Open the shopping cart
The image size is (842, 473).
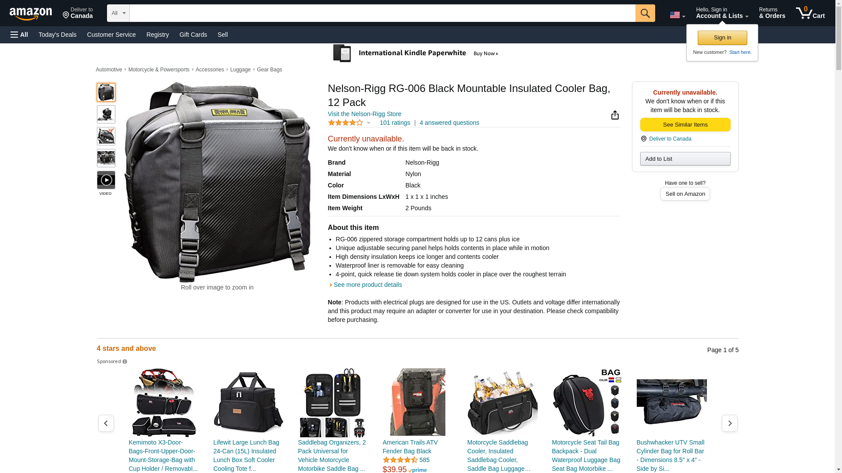[x=810, y=13]
